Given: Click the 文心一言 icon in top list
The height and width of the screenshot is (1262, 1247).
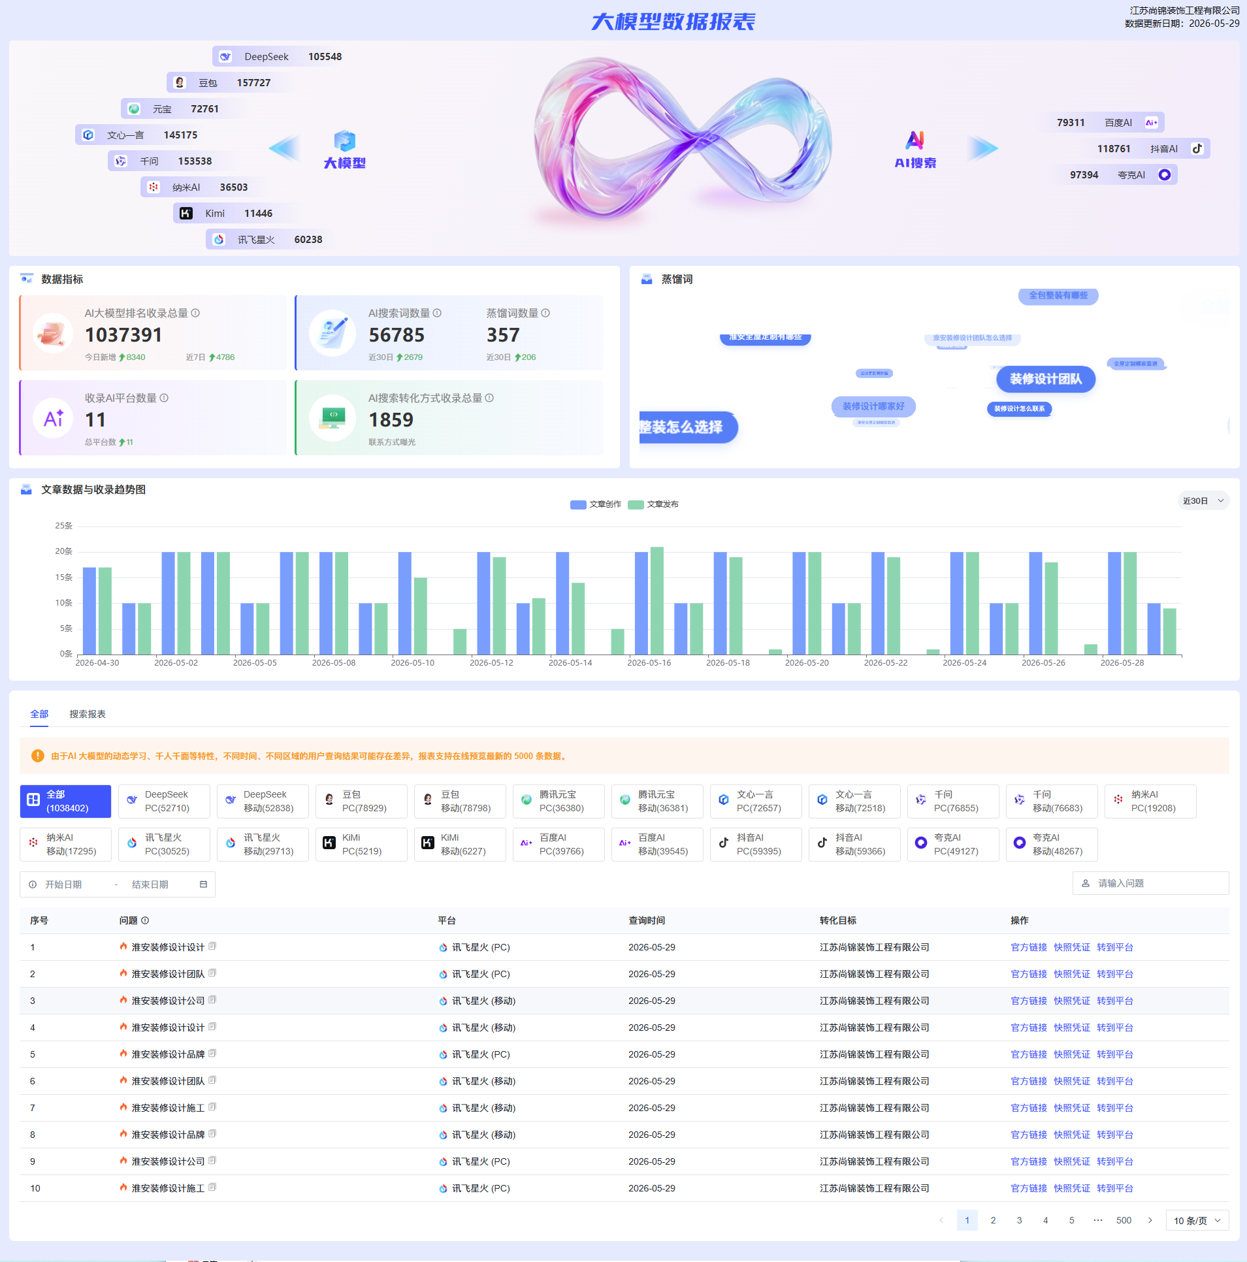Looking at the screenshot, I should click(x=88, y=135).
